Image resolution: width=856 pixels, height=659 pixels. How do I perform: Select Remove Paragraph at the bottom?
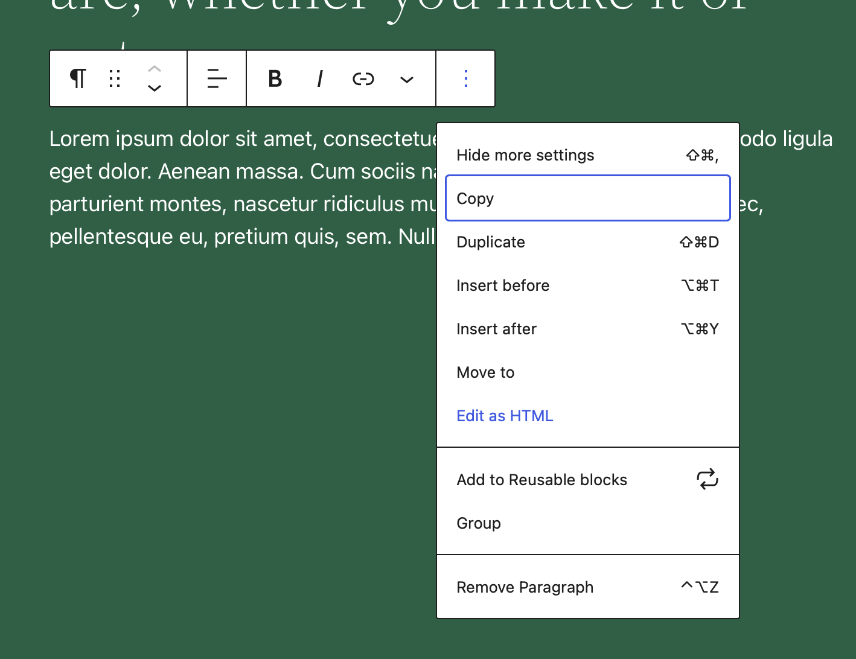tap(525, 587)
